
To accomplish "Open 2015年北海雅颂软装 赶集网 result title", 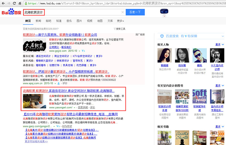I will [x=70, y=114].
